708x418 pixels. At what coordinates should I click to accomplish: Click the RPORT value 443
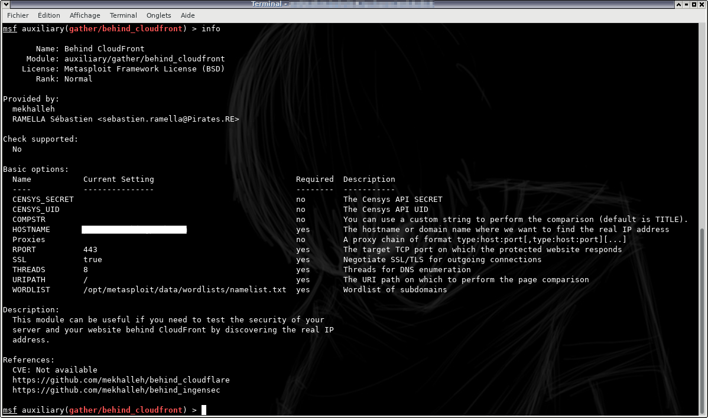tap(90, 249)
